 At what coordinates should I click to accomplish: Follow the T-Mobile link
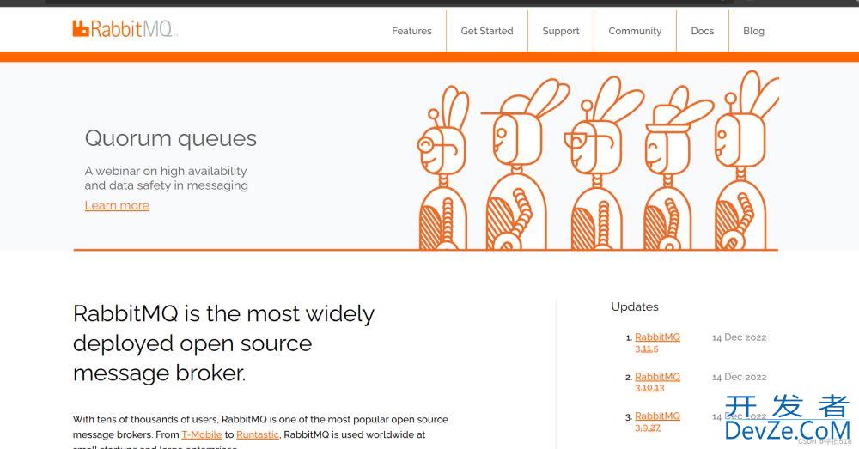click(x=202, y=434)
